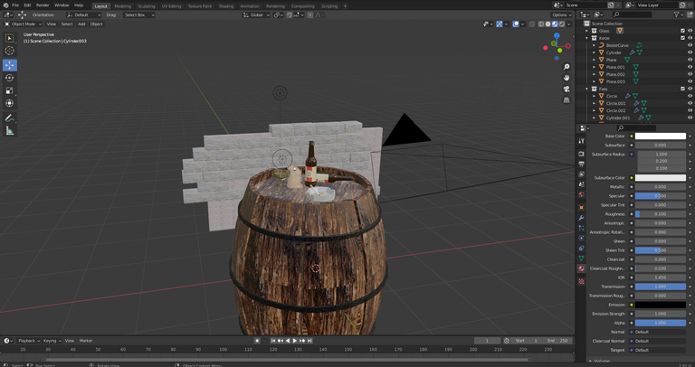Activate the Annotate pencil tool
Screen dimensions: 695x367
tap(10, 118)
